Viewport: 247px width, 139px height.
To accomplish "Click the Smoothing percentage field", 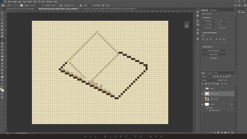I will 74,5.
